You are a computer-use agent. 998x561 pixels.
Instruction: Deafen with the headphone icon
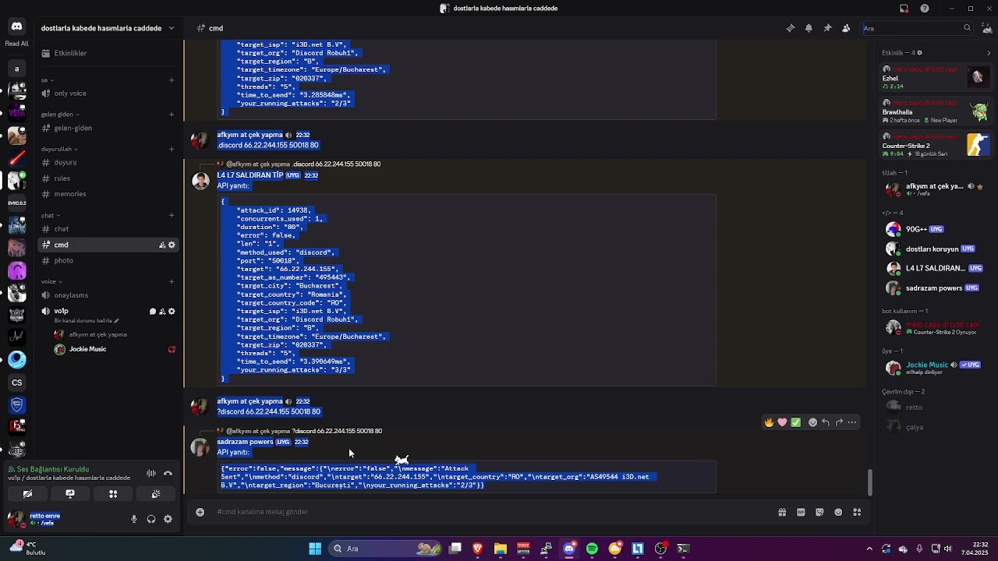point(151,519)
